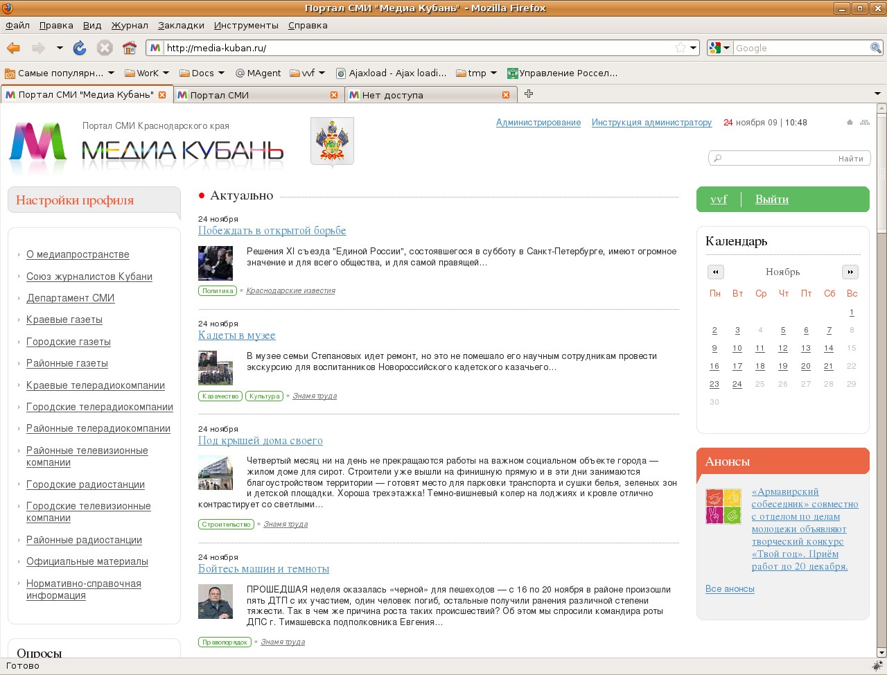Select the Казачество tag
The image size is (887, 675).
[220, 396]
